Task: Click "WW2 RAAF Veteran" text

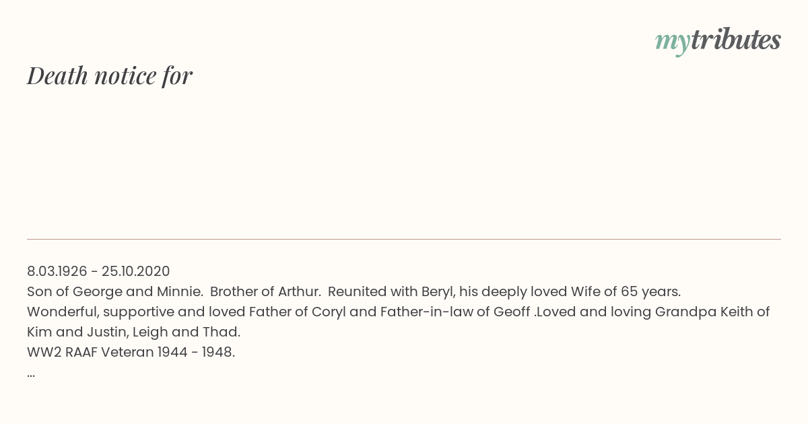Action: pyautogui.click(x=90, y=352)
